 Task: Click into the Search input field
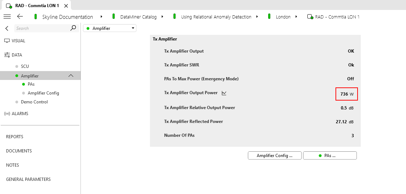41,28
